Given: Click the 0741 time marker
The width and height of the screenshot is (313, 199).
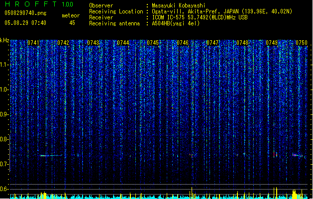Looking at the screenshot, I should 33,43.
